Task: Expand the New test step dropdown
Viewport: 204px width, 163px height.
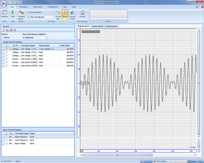Action: click(x=42, y=12)
